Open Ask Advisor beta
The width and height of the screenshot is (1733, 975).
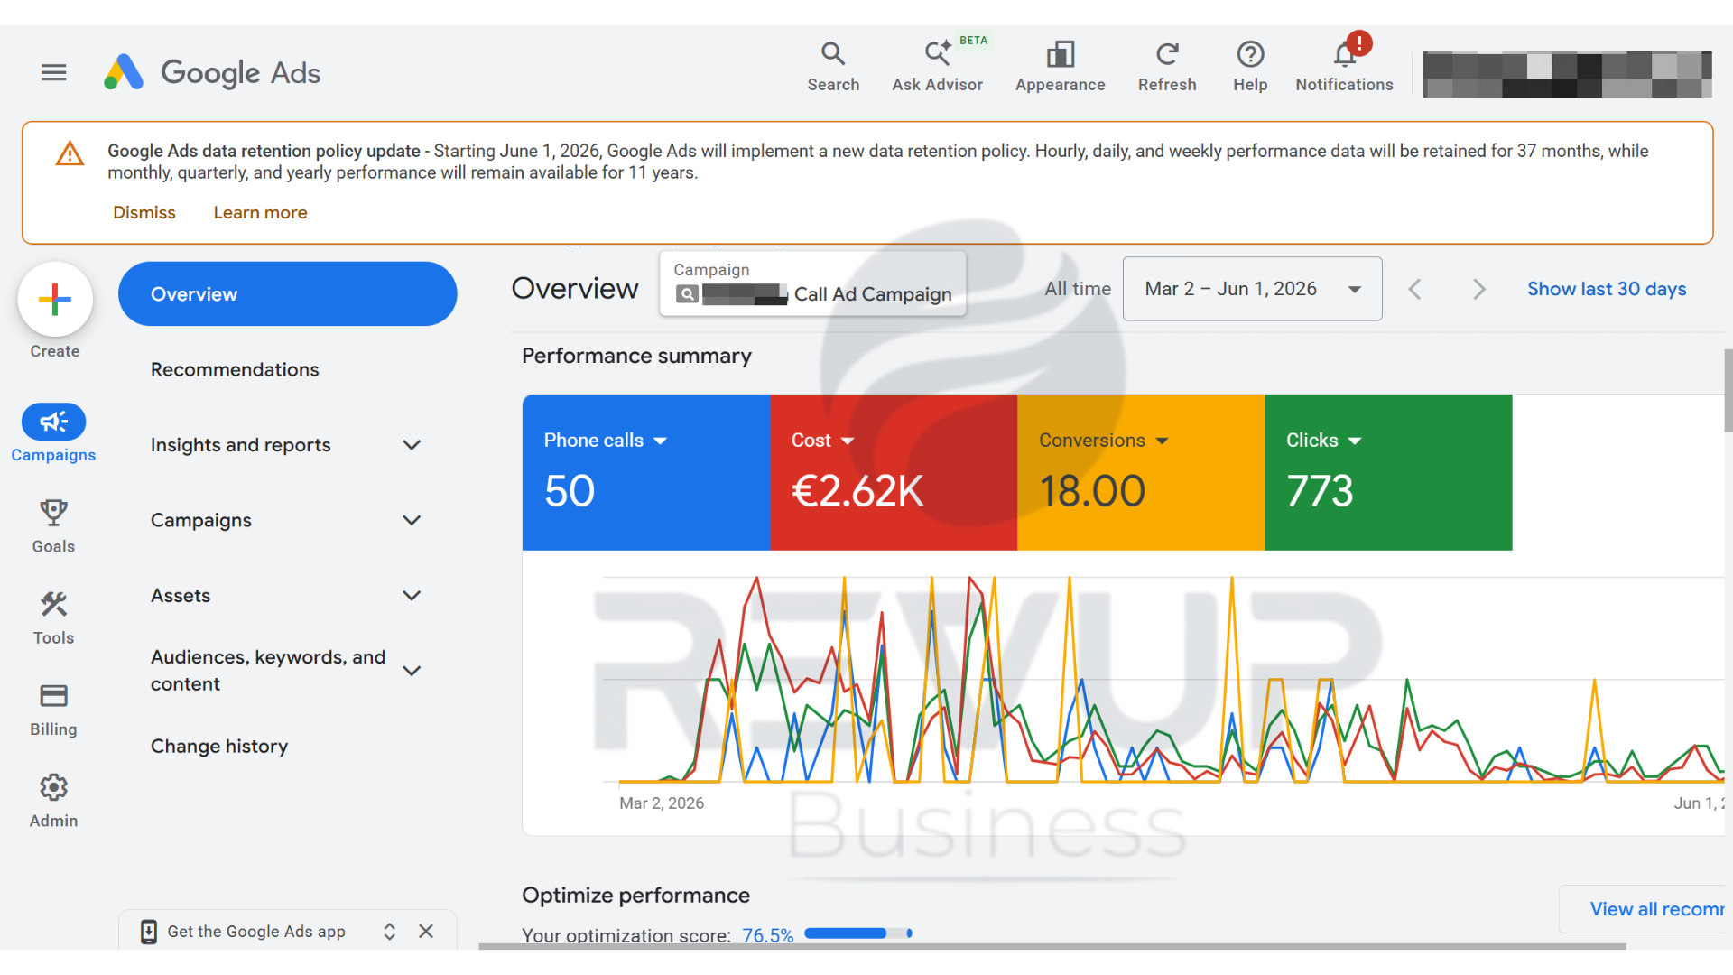938,67
